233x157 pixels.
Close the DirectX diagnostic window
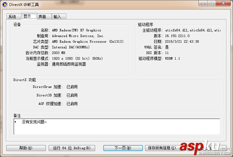tap(223, 3)
